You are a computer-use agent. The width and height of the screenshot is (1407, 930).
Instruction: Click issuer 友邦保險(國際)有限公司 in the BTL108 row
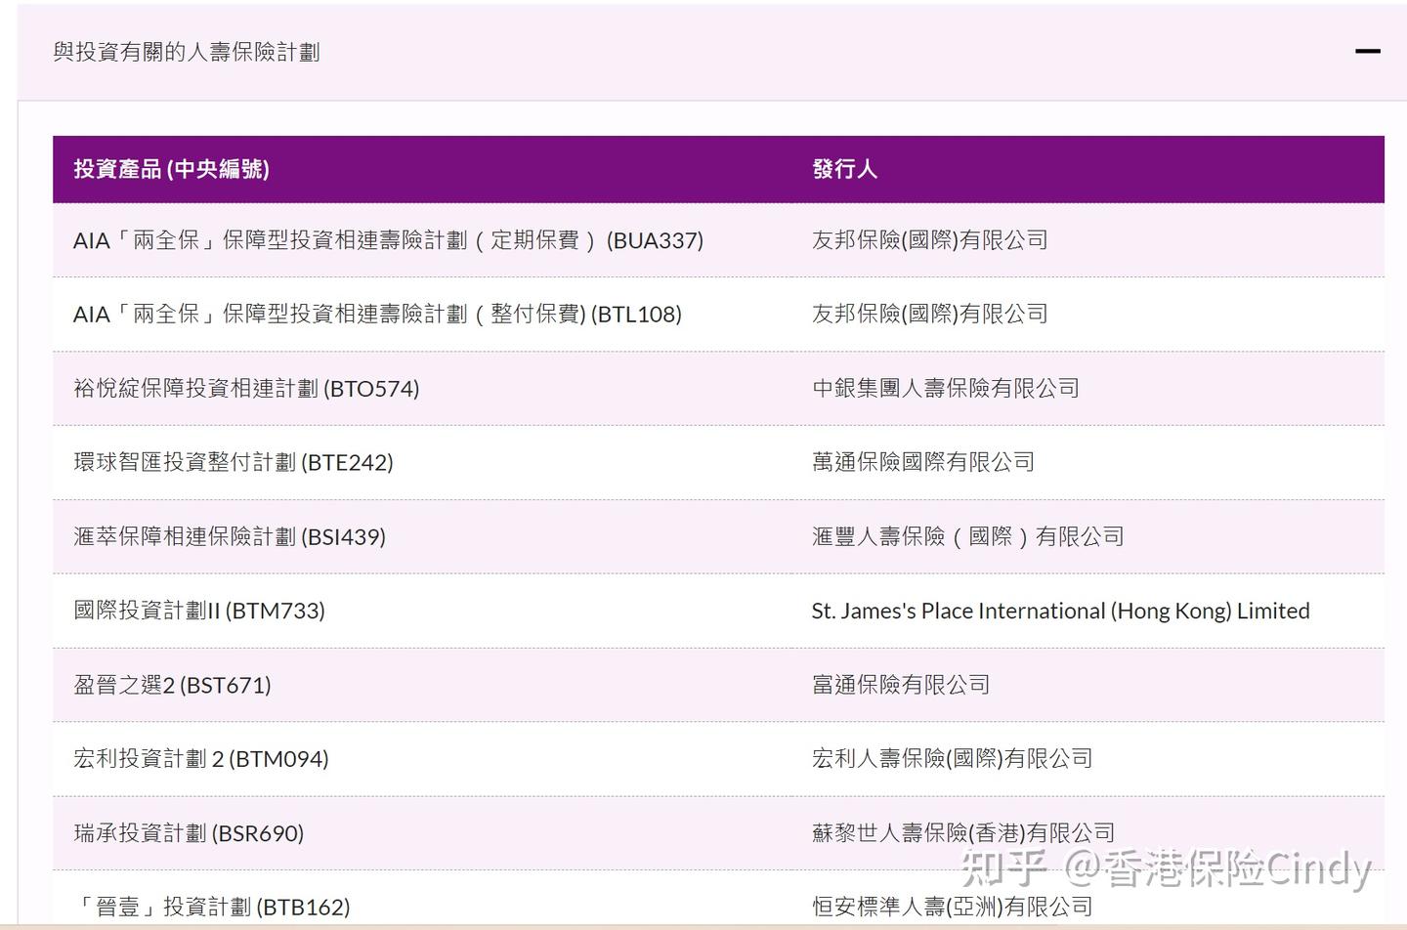point(930,315)
